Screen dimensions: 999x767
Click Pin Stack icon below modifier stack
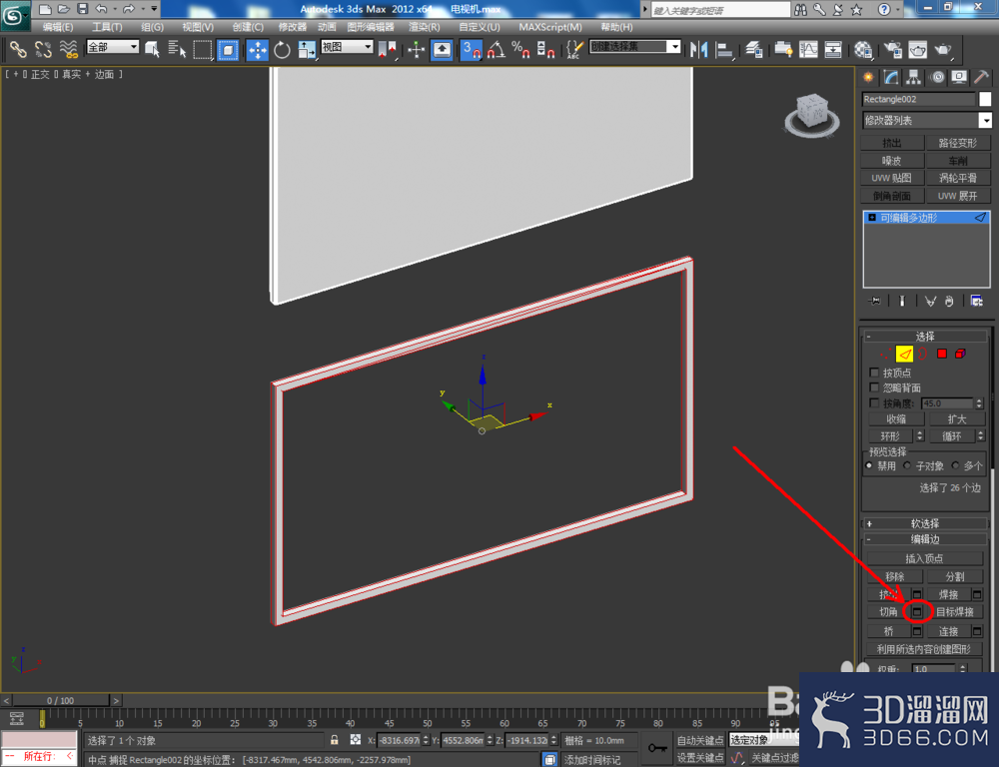pyautogui.click(x=874, y=301)
